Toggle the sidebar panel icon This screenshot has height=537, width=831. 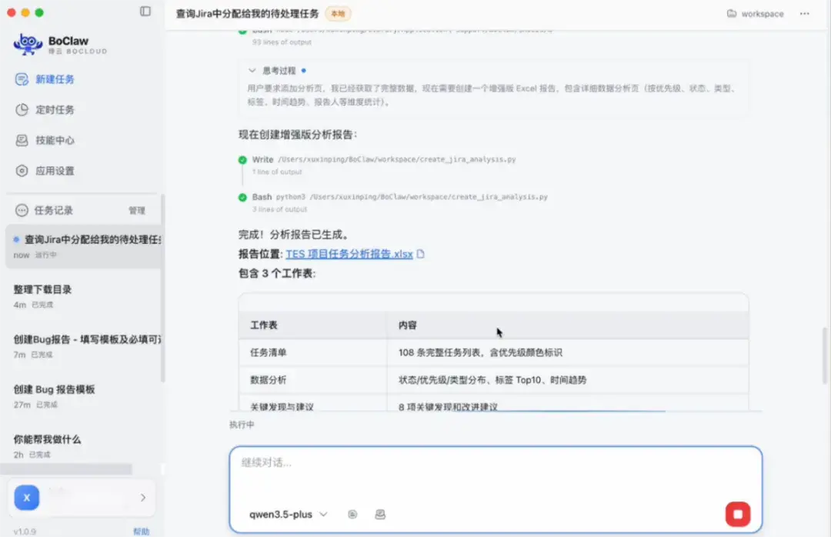145,11
